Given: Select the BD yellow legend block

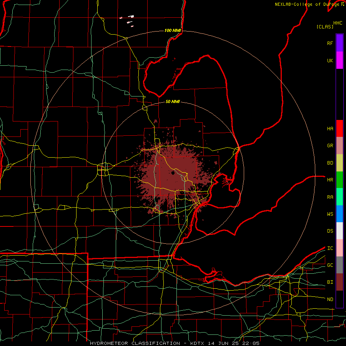Looking at the screenshot, I should (x=339, y=163).
